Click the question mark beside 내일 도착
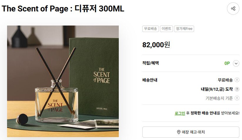 point(237,89)
